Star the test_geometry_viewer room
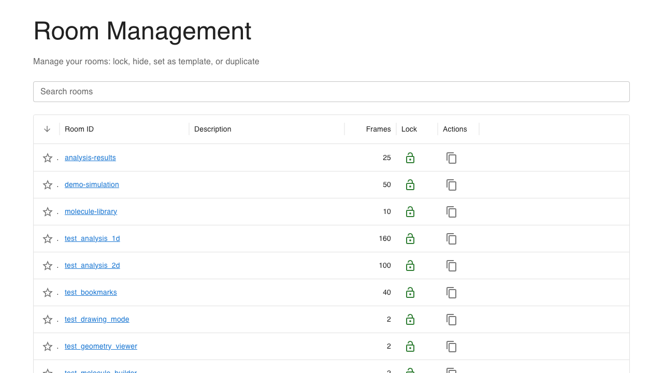663x373 pixels. pyautogui.click(x=48, y=347)
